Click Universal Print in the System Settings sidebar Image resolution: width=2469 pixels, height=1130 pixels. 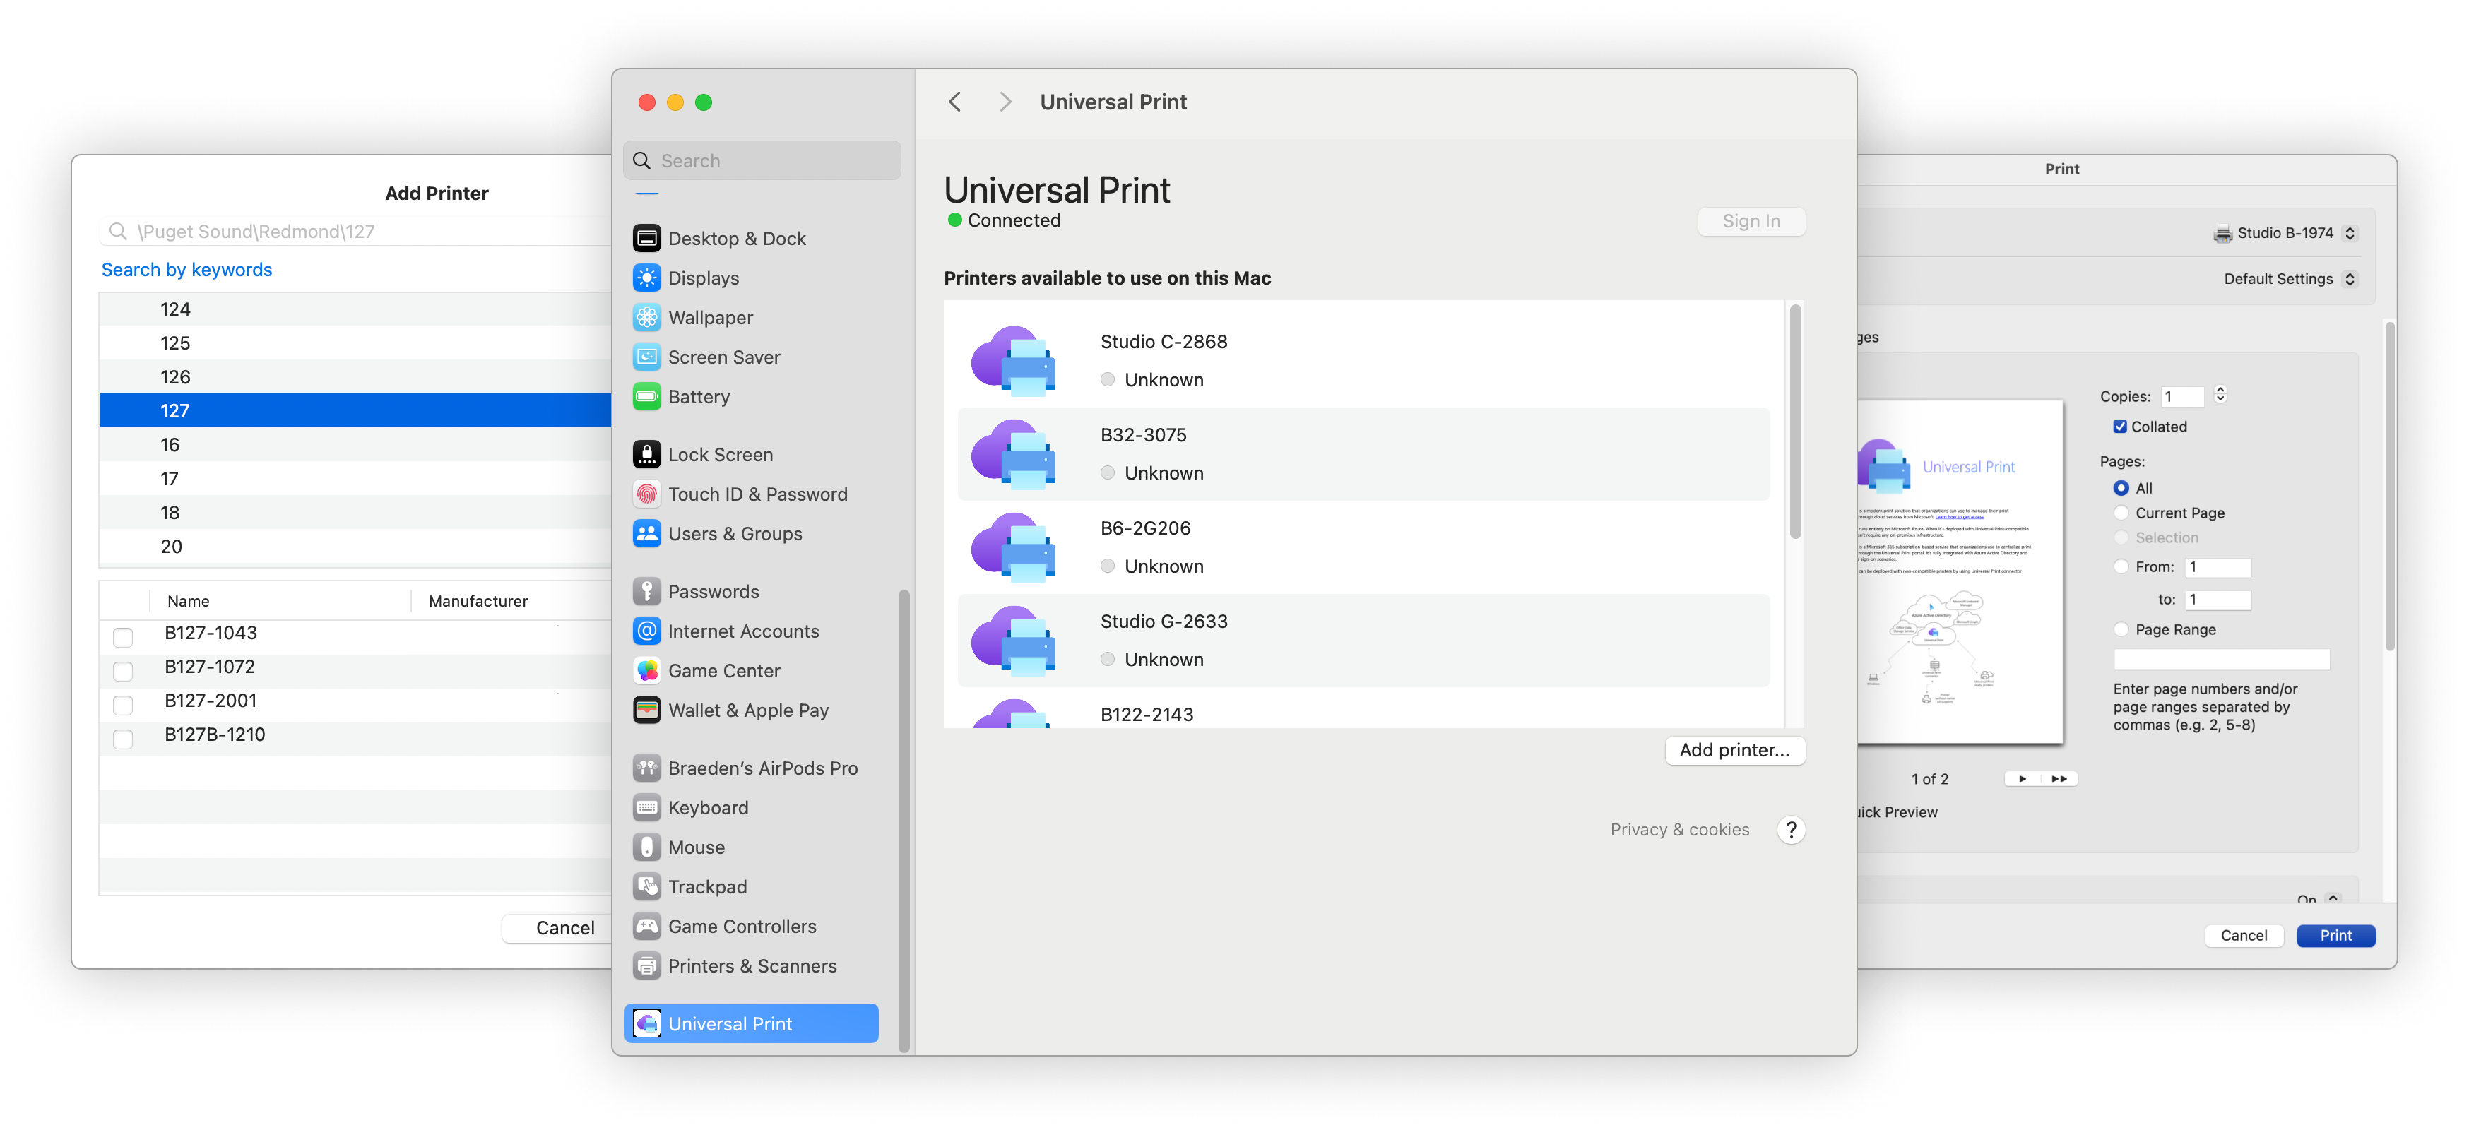click(728, 1023)
